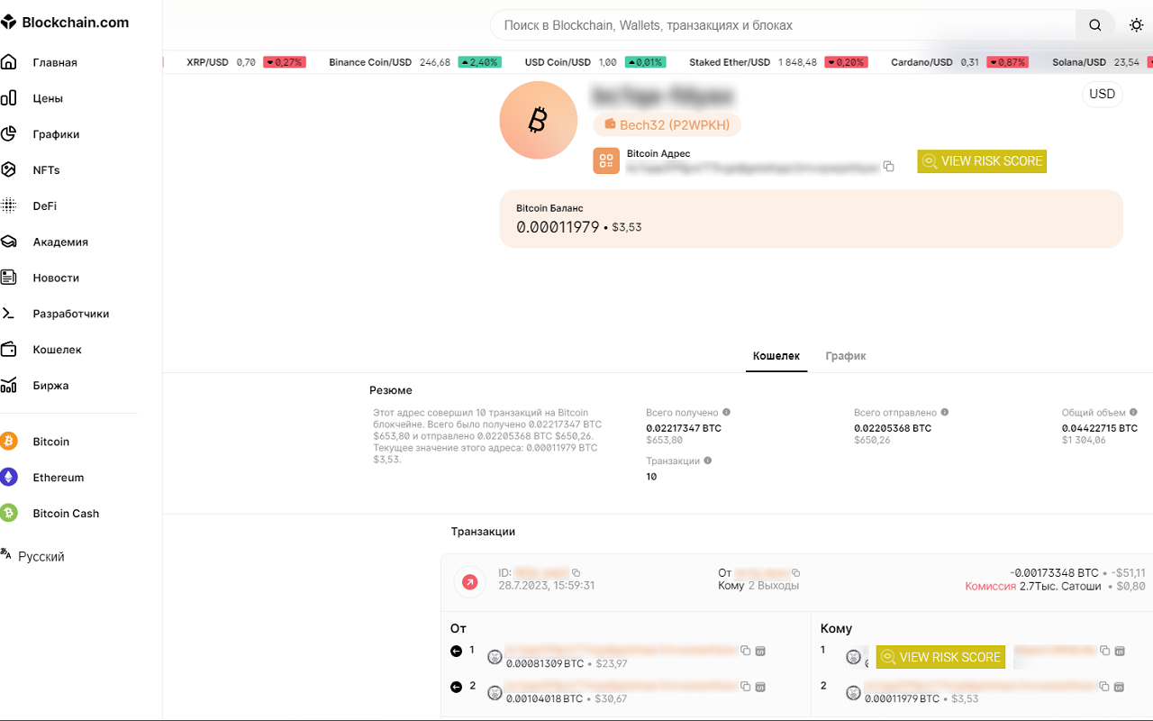The width and height of the screenshot is (1153, 721).
Task: Open Цены page in sidebar
Action: [x=48, y=98]
